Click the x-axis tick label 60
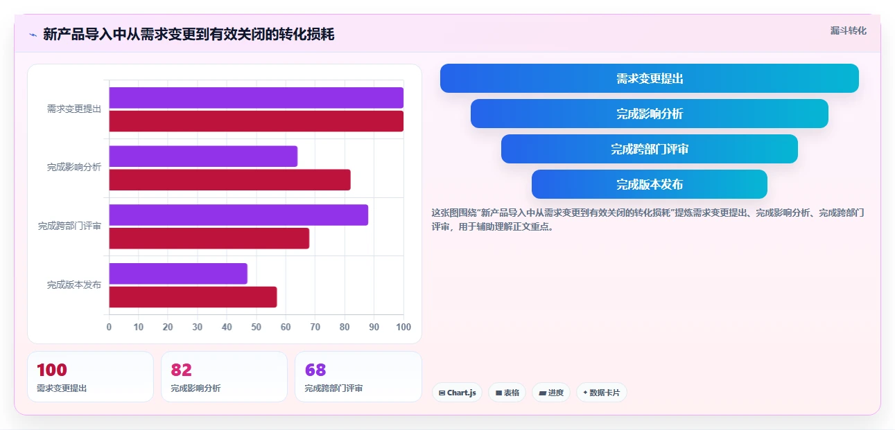The image size is (895, 430). [286, 327]
